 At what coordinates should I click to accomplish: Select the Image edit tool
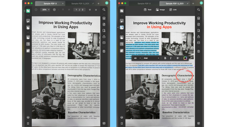pos(160,10)
